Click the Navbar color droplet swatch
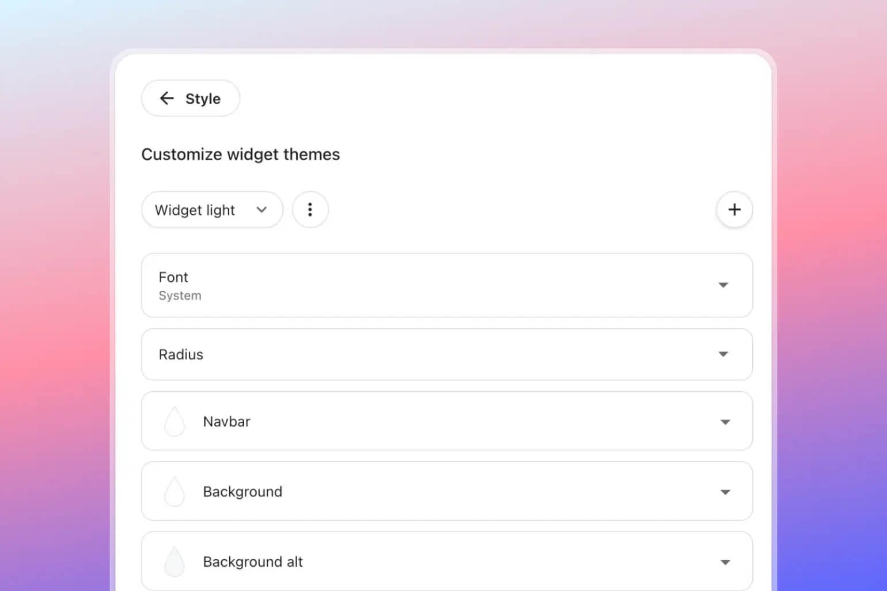 [x=175, y=422]
